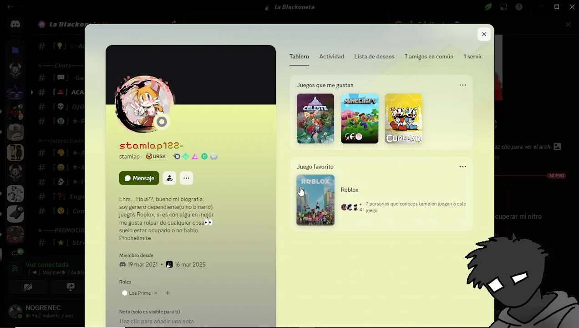Toggle camera in the voice panel
This screenshot has width=579, height=328.
point(28,287)
